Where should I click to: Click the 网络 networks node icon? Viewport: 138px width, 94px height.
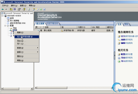point(11,28)
